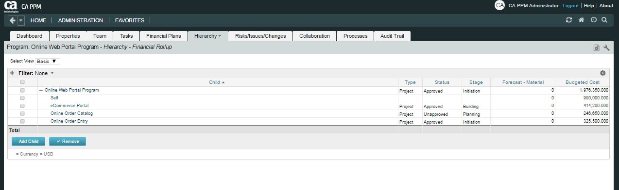Switch to the Audit Trail tab
The width and height of the screenshot is (619, 190).
pyautogui.click(x=393, y=36)
